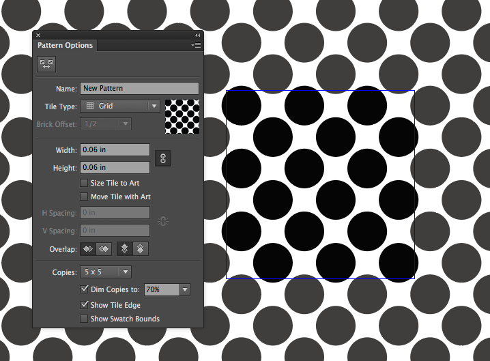The height and width of the screenshot is (361, 490).
Task: Click the H/V spacing link icon
Action: [x=163, y=221]
